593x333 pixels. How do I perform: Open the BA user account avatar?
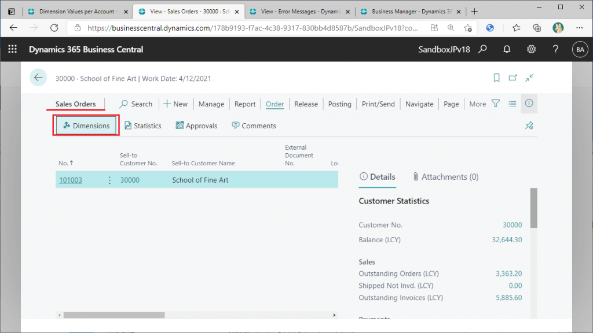pos(580,50)
